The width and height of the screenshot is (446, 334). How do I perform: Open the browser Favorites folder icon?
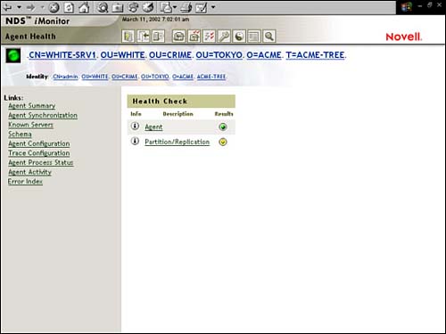pos(118,7)
